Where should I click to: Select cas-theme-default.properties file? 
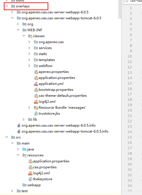(63, 96)
